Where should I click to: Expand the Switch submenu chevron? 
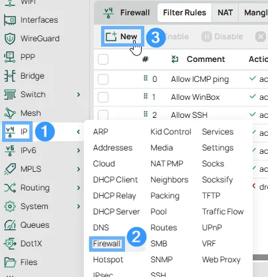click(78, 95)
